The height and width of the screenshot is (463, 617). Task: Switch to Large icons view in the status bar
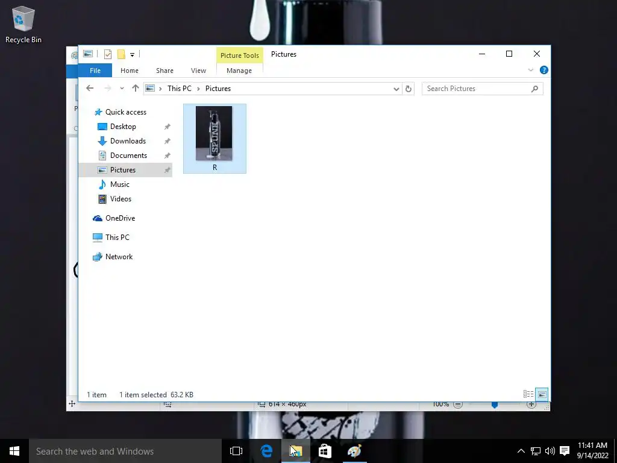point(542,394)
